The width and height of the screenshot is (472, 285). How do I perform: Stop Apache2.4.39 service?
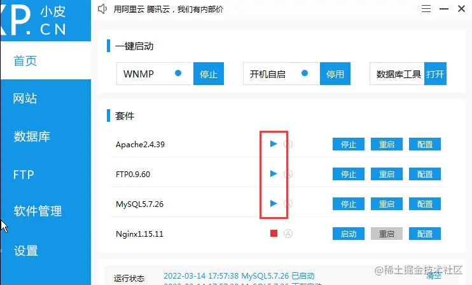(349, 144)
